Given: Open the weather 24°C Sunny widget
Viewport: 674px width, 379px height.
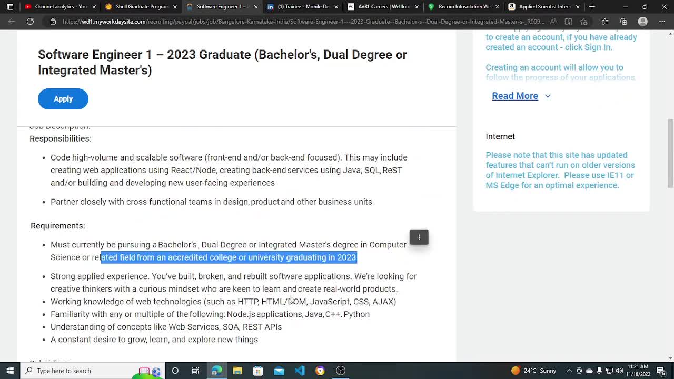Looking at the screenshot, I should click(x=533, y=371).
